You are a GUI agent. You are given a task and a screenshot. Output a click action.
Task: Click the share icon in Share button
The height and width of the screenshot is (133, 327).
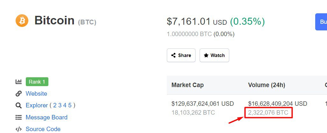pos(173,55)
